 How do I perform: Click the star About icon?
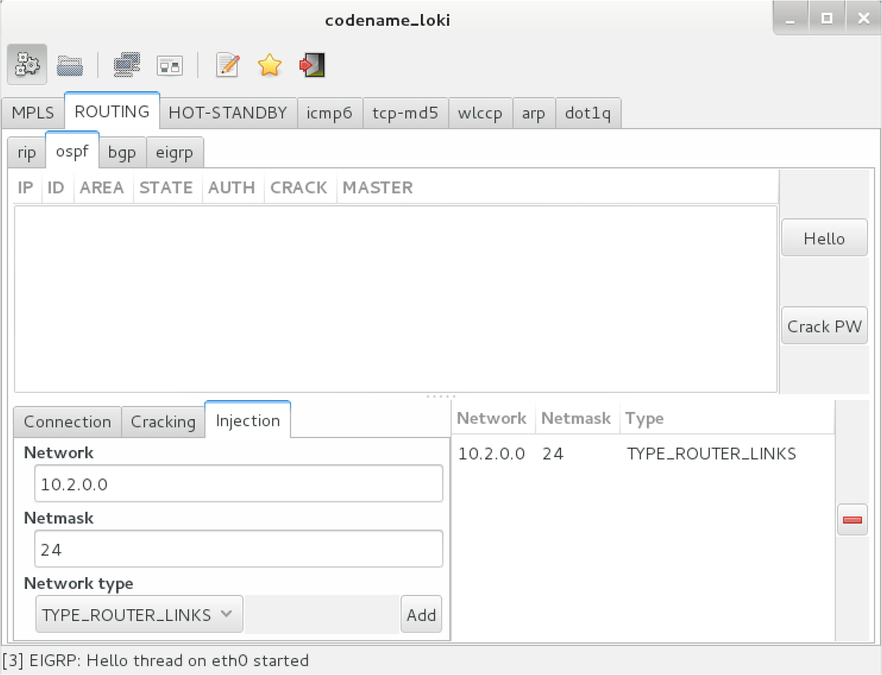[x=270, y=64]
